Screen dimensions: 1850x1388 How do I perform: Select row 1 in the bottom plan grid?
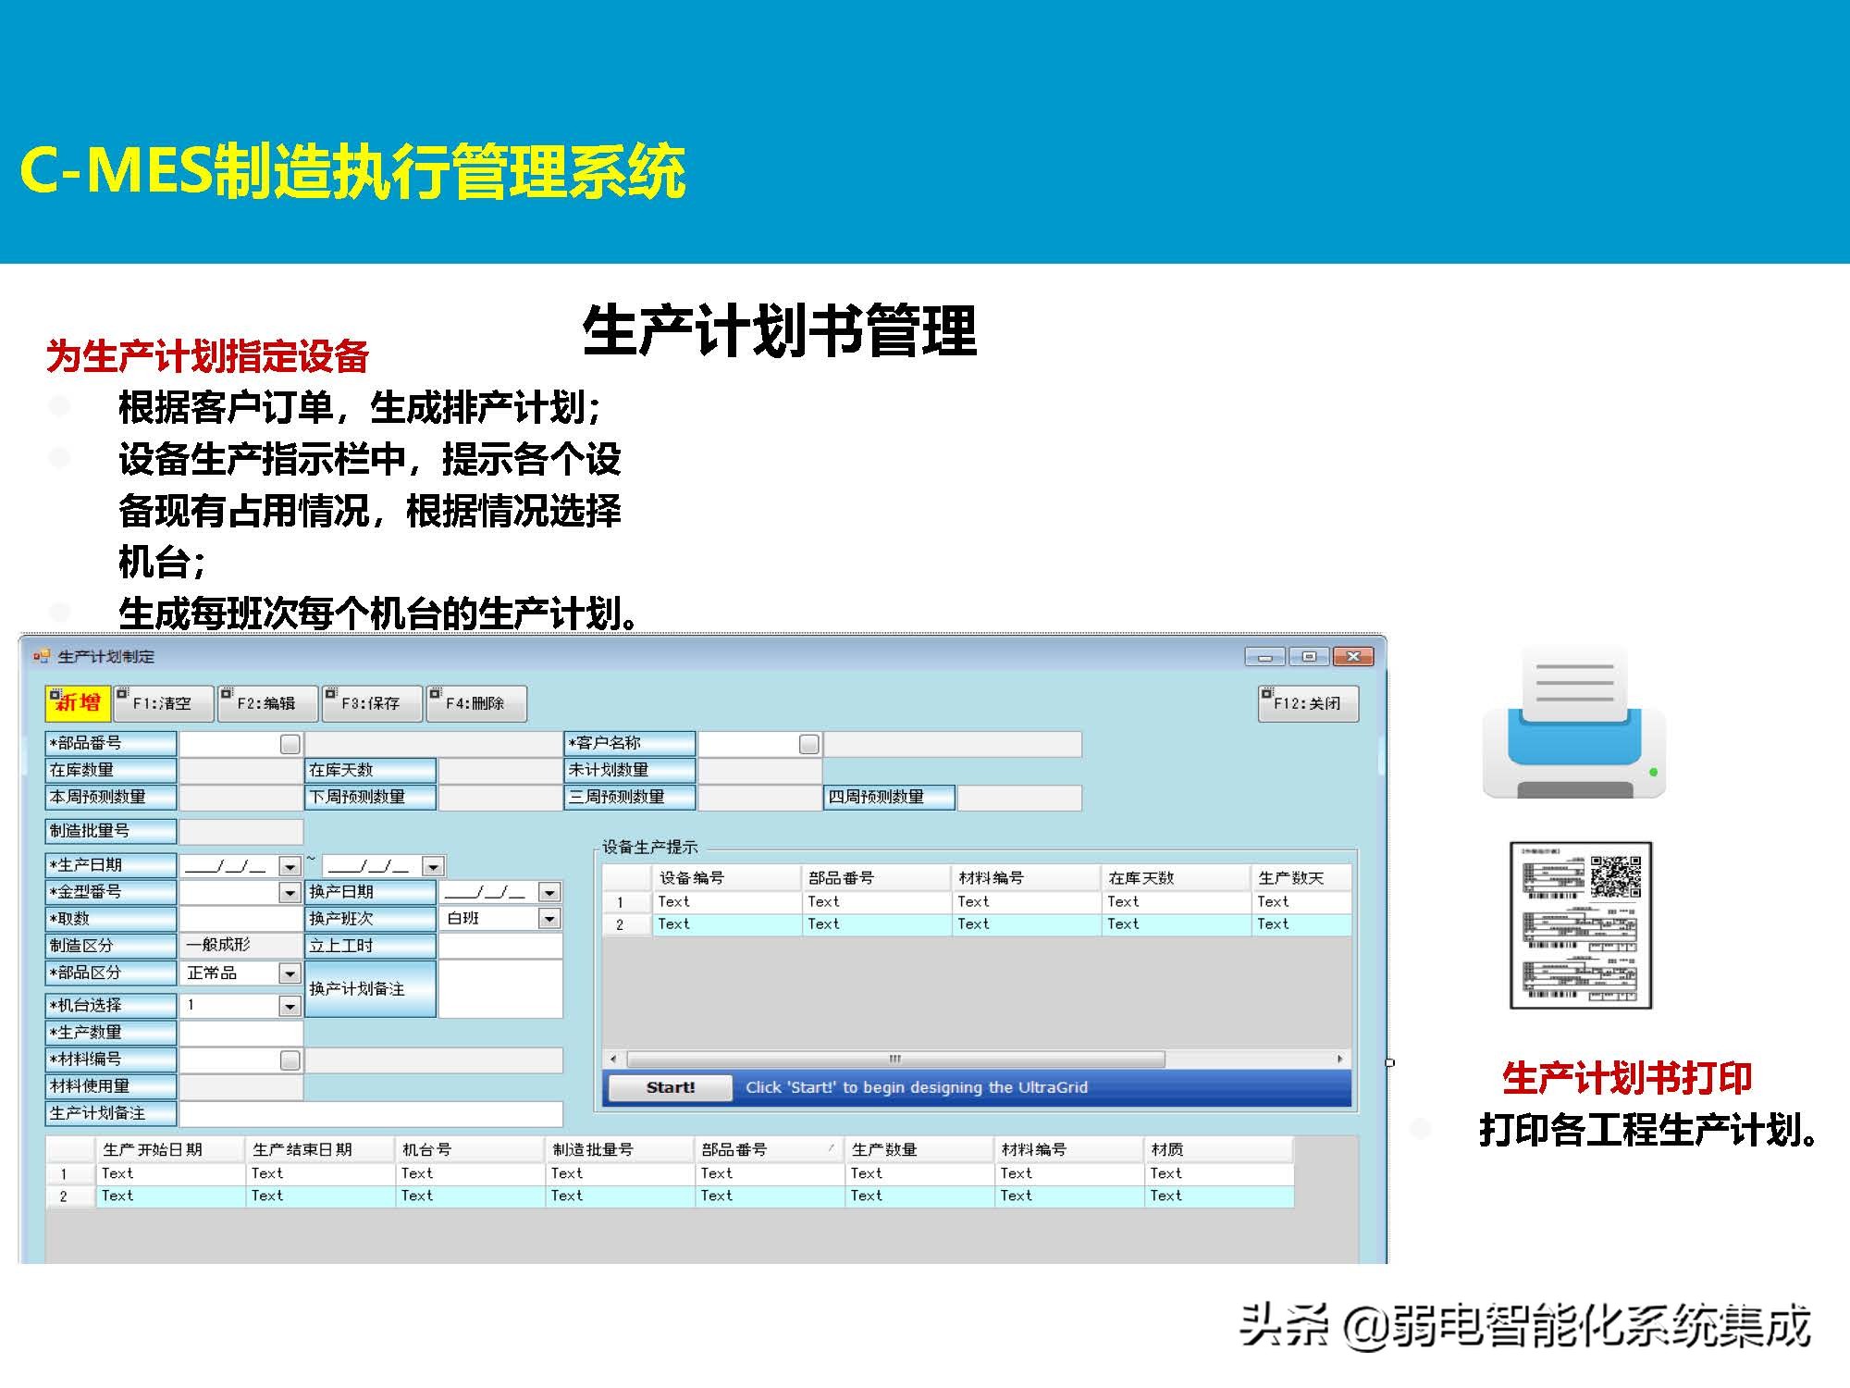click(670, 1173)
